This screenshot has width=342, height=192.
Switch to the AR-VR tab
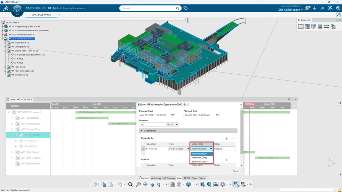point(187,178)
